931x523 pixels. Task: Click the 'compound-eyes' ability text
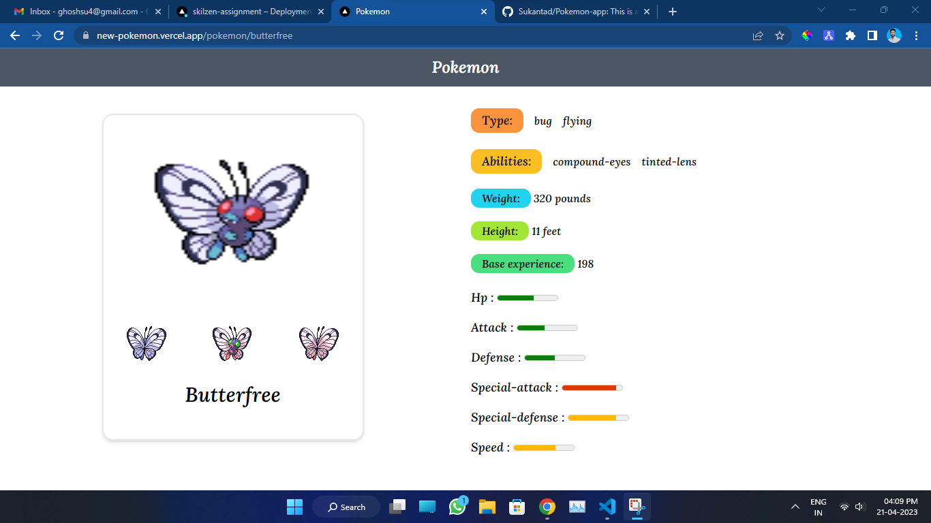[592, 162]
